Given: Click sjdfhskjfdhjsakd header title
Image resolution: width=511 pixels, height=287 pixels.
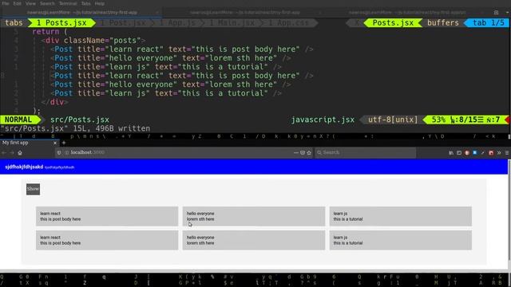Looking at the screenshot, I should point(24,167).
